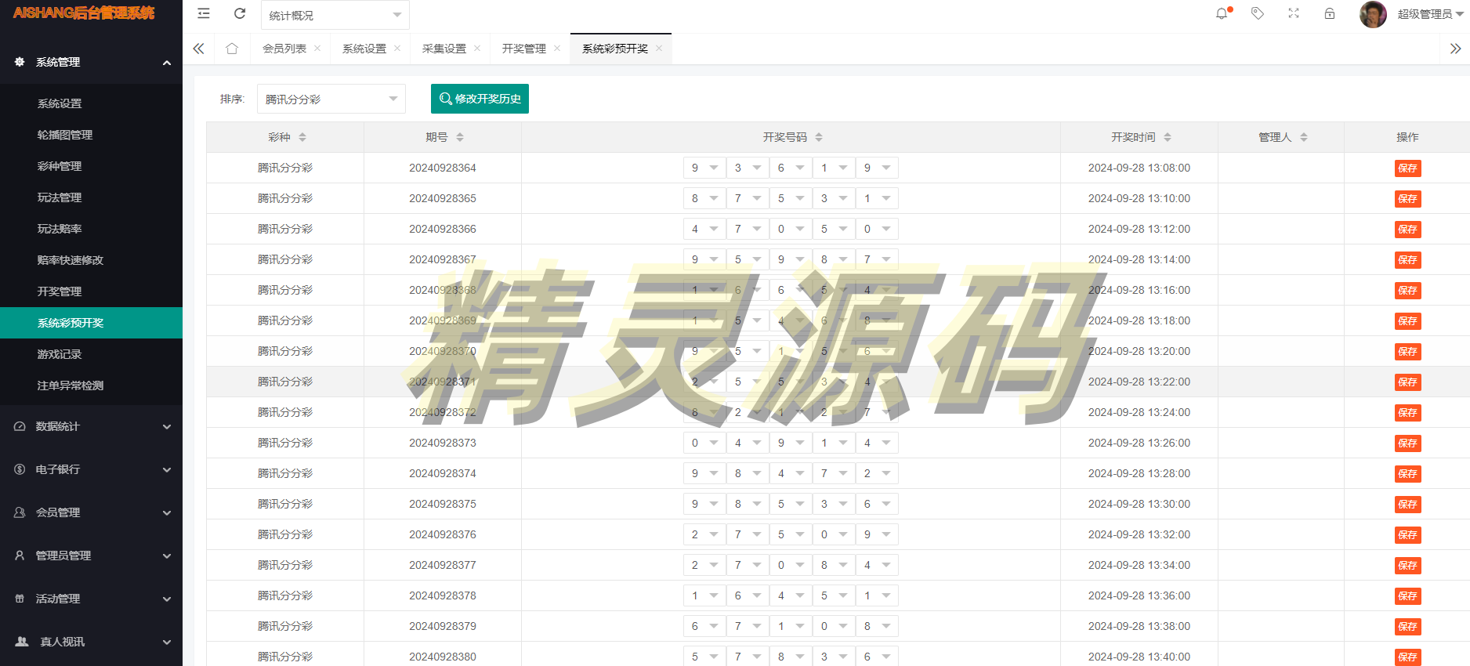Screen dimensions: 1470x666
Task: Sort table by 开奖时间 column
Action: point(1168,137)
